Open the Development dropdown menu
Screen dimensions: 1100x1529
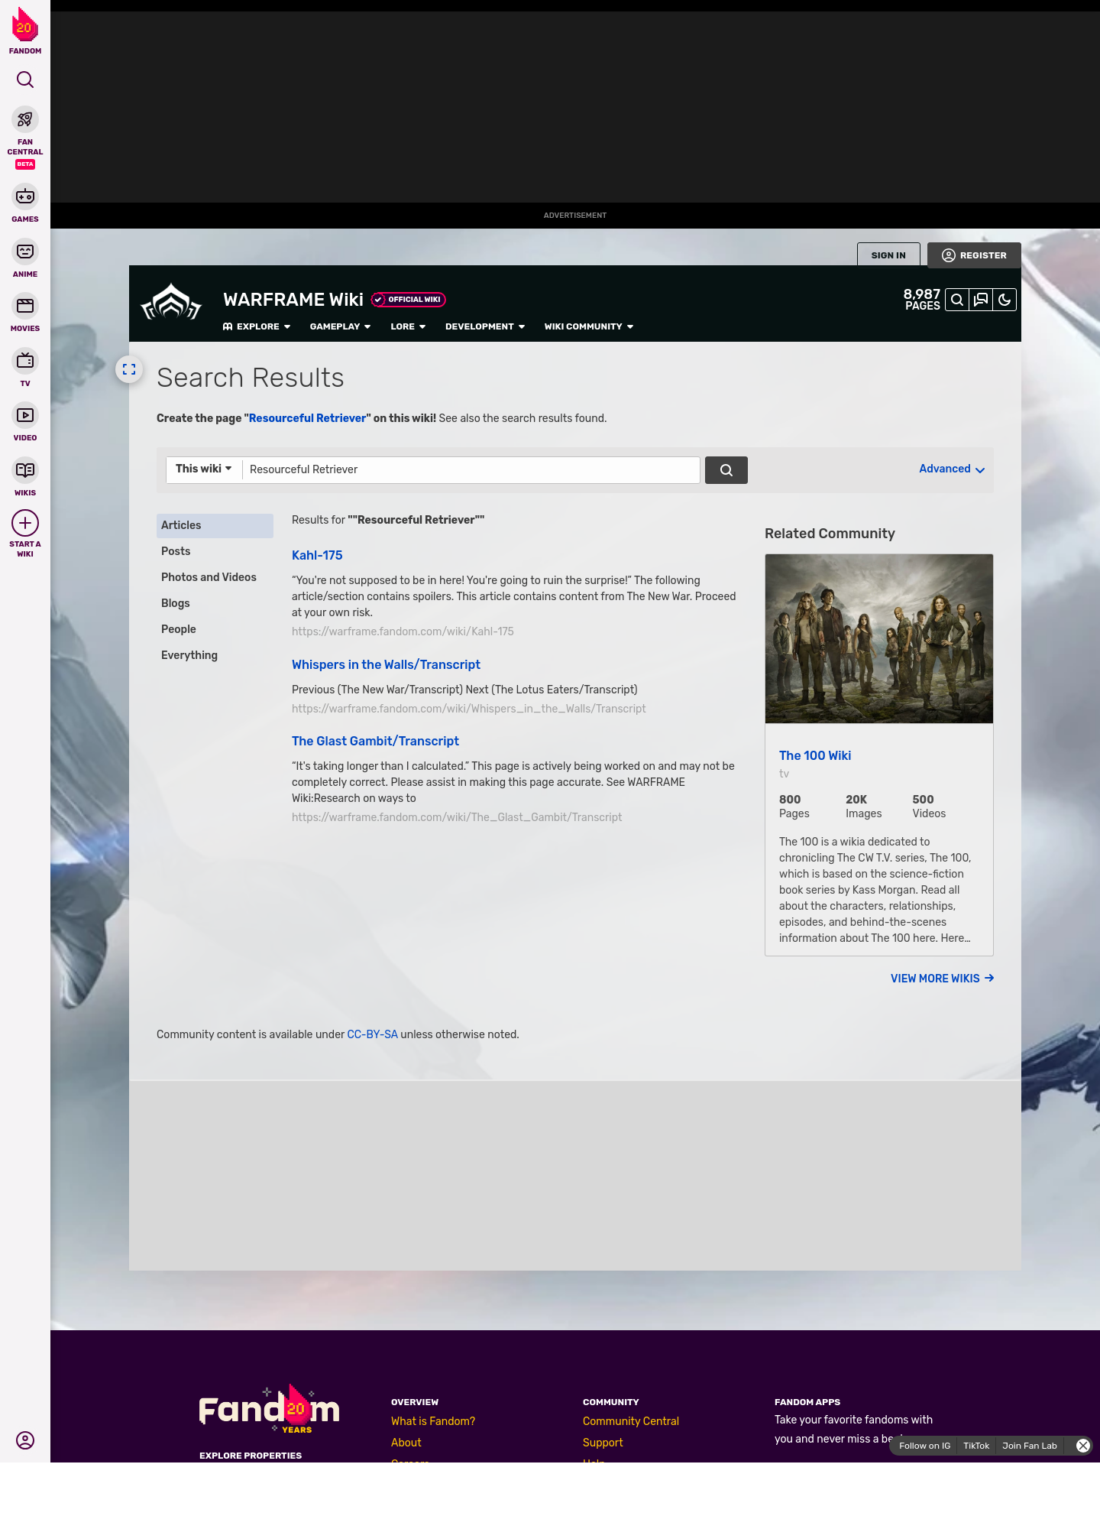coord(485,326)
